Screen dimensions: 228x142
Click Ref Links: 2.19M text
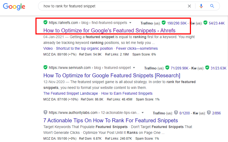pos(117,54)
